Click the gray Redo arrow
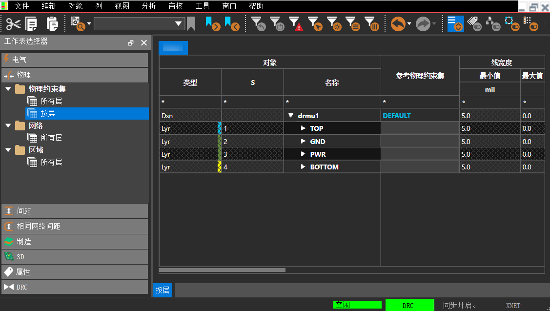This screenshot has height=311, width=550. pyautogui.click(x=423, y=24)
